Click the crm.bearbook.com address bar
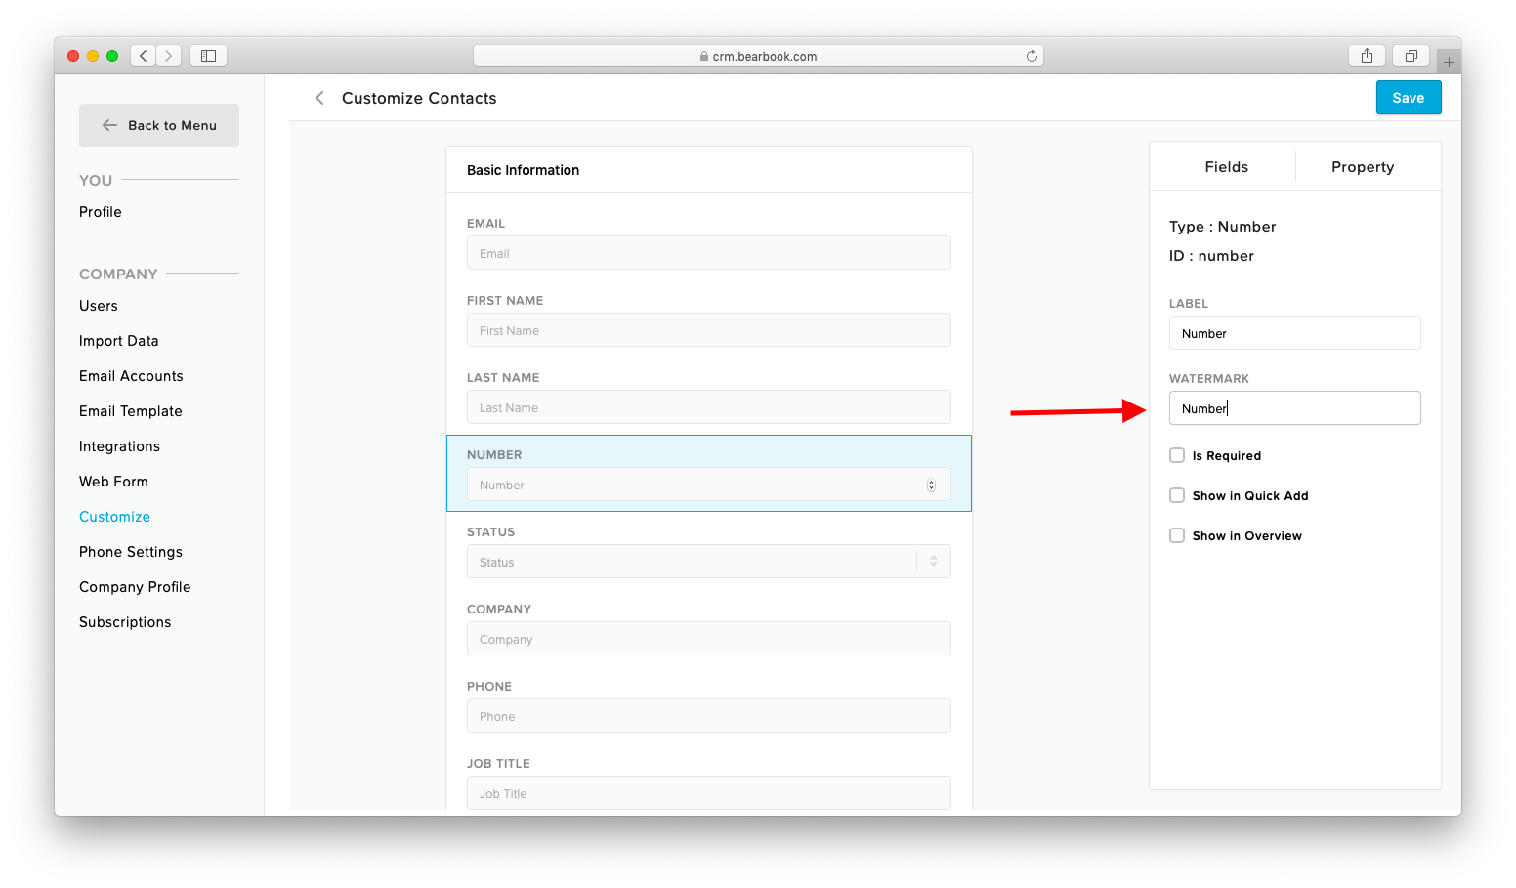The image size is (1516, 888). tap(758, 56)
